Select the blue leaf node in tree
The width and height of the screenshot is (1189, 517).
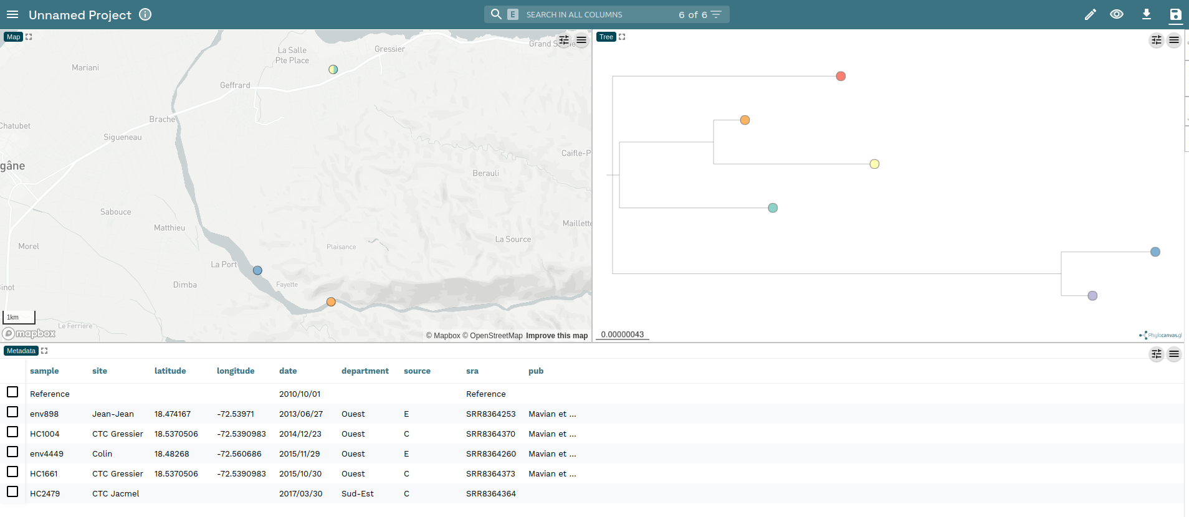[x=1155, y=252]
